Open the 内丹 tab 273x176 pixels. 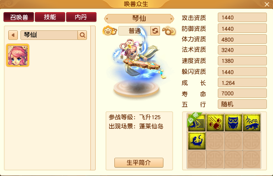click(x=81, y=17)
